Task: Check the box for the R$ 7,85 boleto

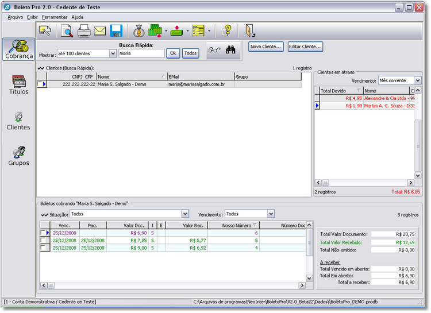Action: (43, 240)
